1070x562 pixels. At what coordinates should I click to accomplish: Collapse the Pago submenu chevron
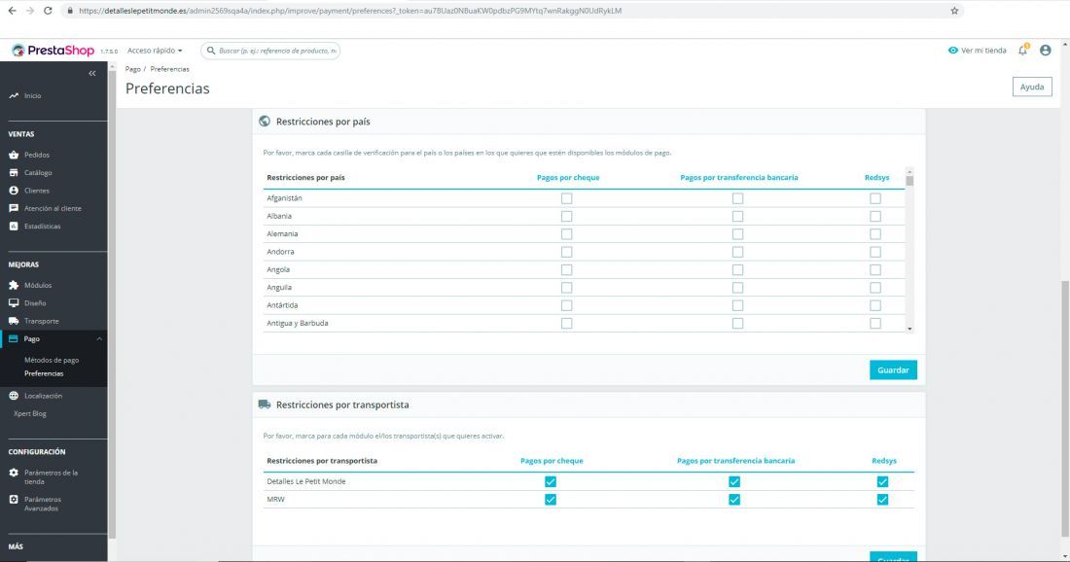[99, 338]
